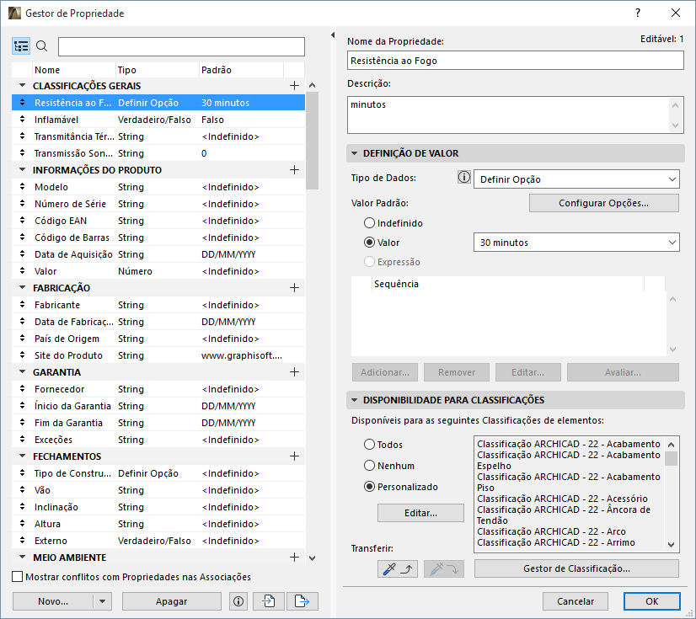Select the Indefinido radio button

click(369, 222)
